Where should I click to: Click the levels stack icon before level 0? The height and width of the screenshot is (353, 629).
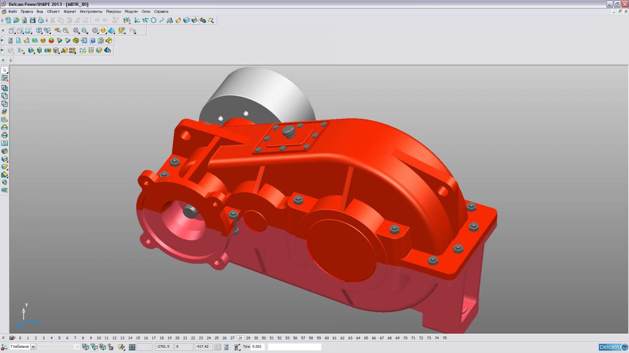point(12,338)
